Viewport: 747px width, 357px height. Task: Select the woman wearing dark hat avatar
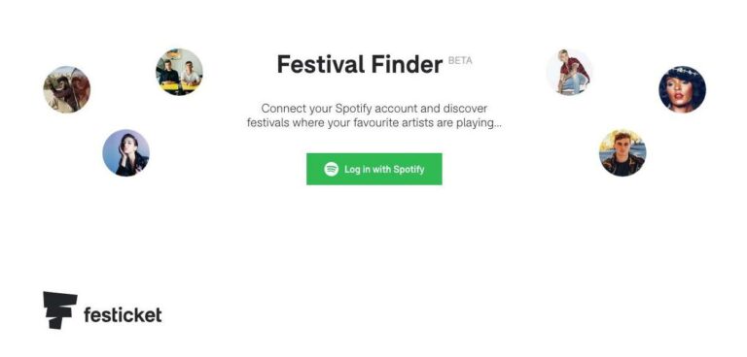point(682,89)
